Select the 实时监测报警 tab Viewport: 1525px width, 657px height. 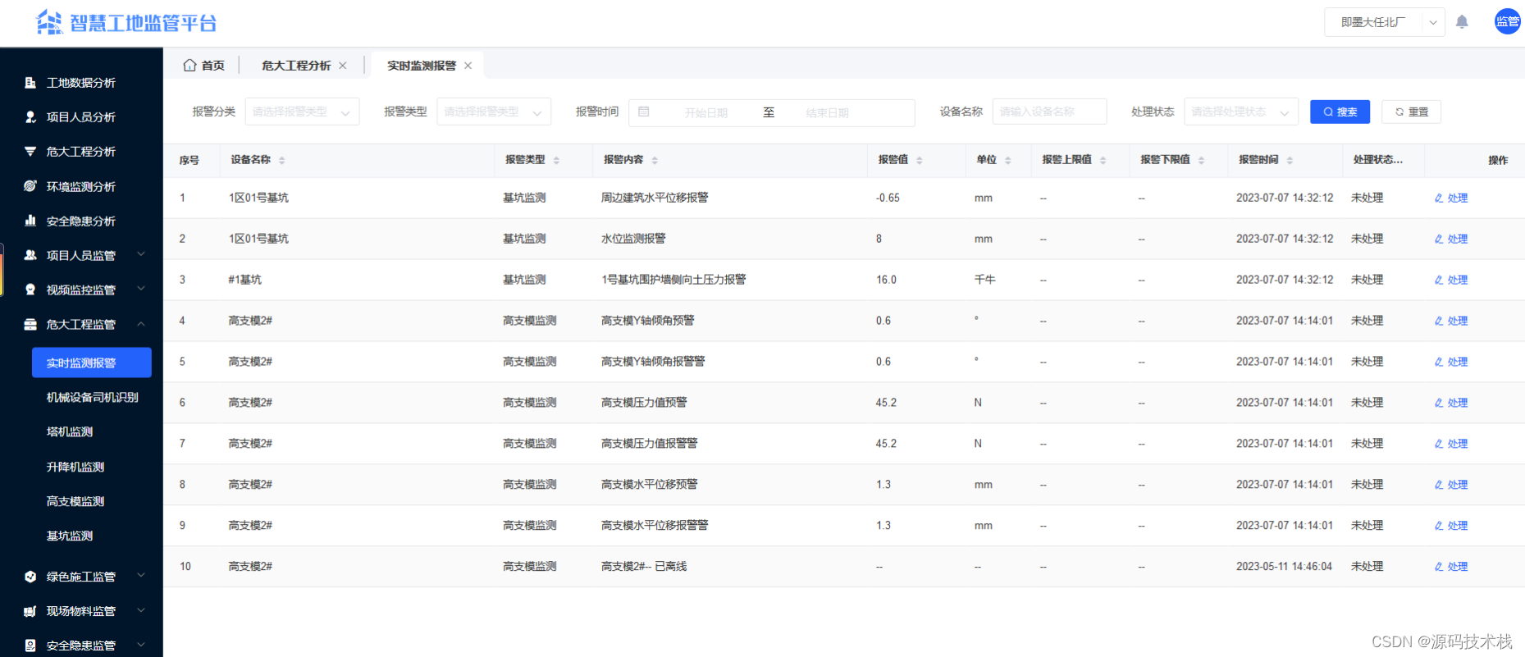tap(422, 66)
